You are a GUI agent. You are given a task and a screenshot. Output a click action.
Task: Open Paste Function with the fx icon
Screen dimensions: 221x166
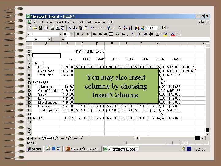tap(120, 28)
